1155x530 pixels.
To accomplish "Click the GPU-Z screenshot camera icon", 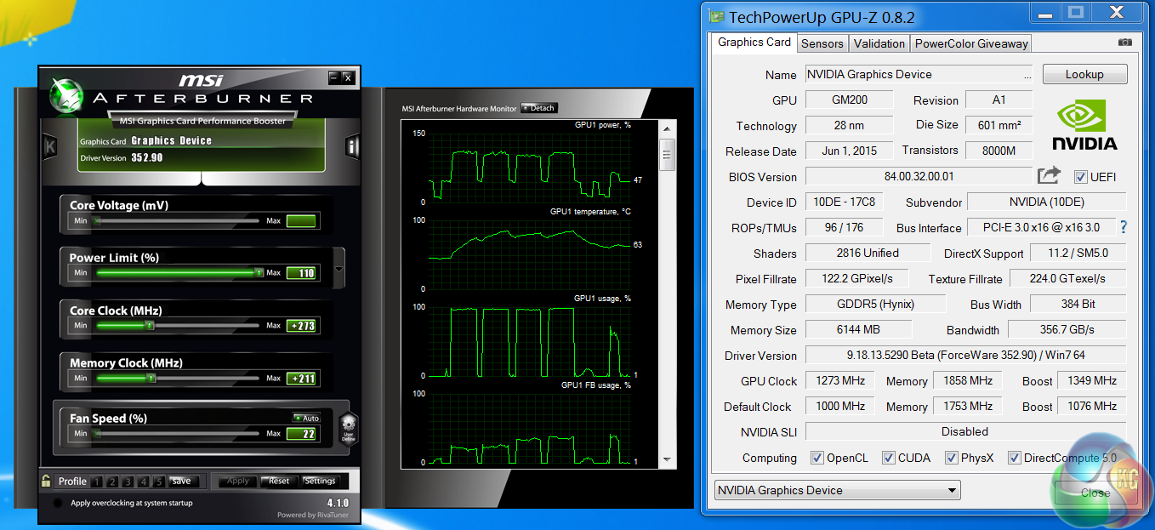I will click(1125, 43).
